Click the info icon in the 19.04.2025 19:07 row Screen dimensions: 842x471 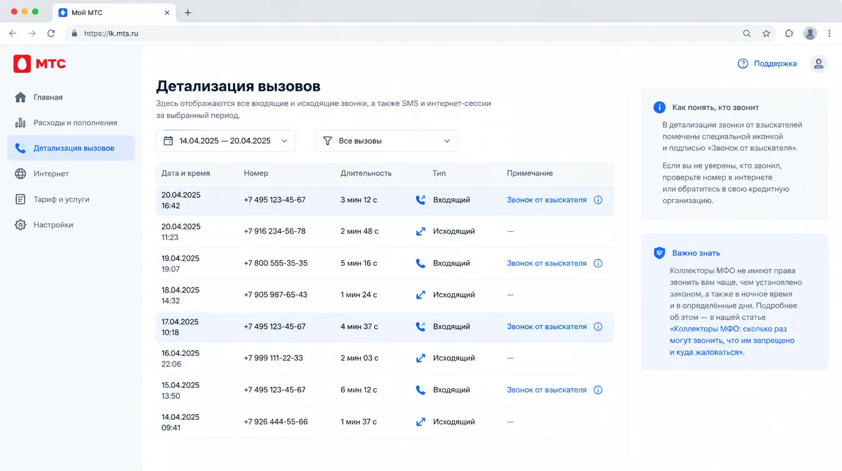(x=598, y=263)
